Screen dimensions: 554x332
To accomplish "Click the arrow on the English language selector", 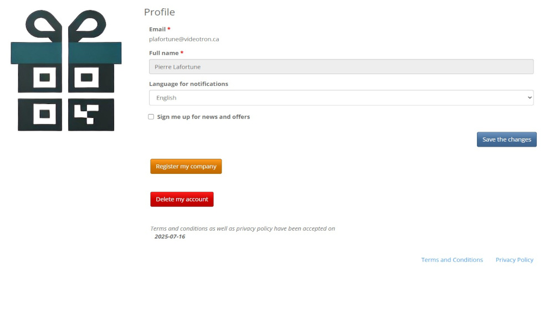I will pos(529,98).
